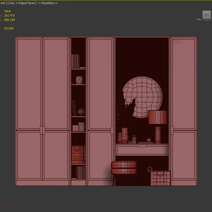Select the tall vase on the desk

click(125, 135)
